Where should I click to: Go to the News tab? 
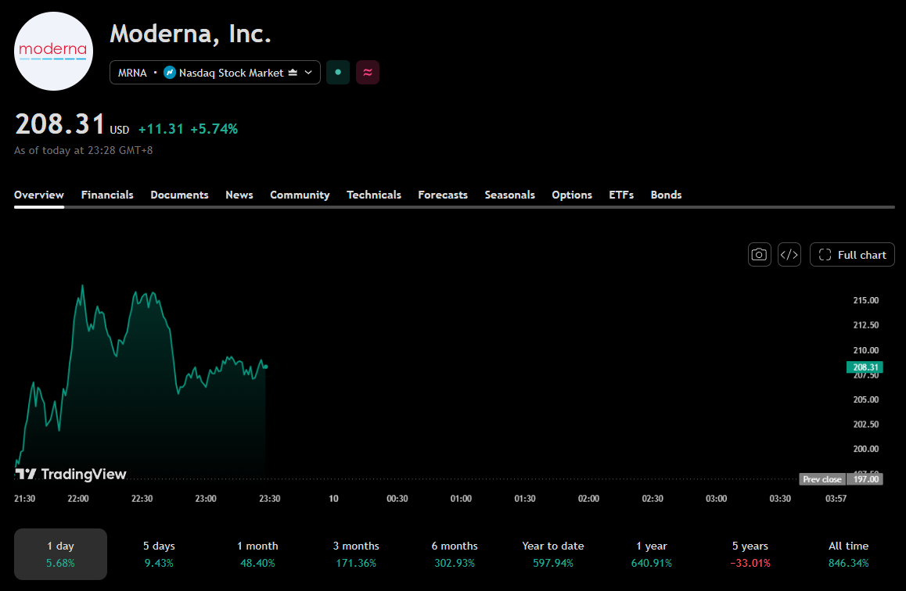[239, 195]
